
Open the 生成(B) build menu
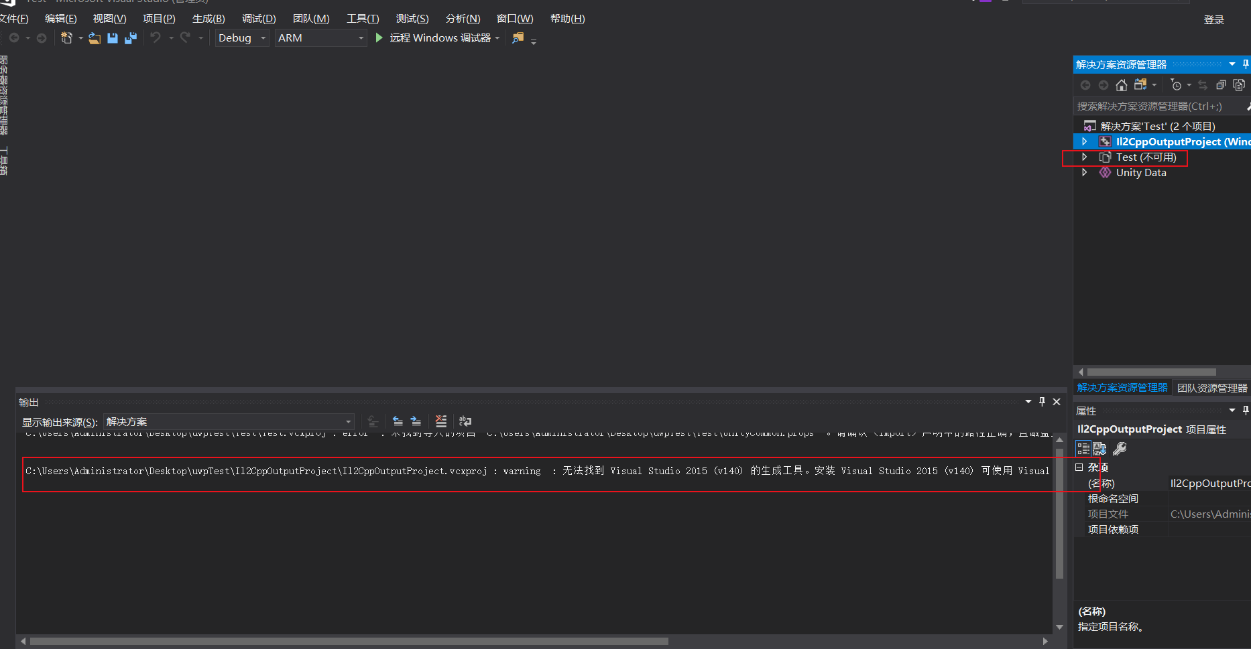point(208,19)
